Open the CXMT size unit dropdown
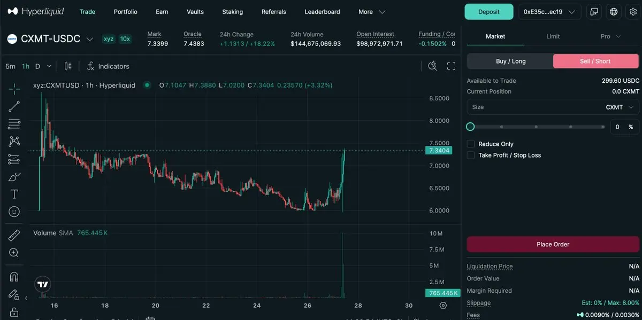The width and height of the screenshot is (642, 320). (620, 107)
